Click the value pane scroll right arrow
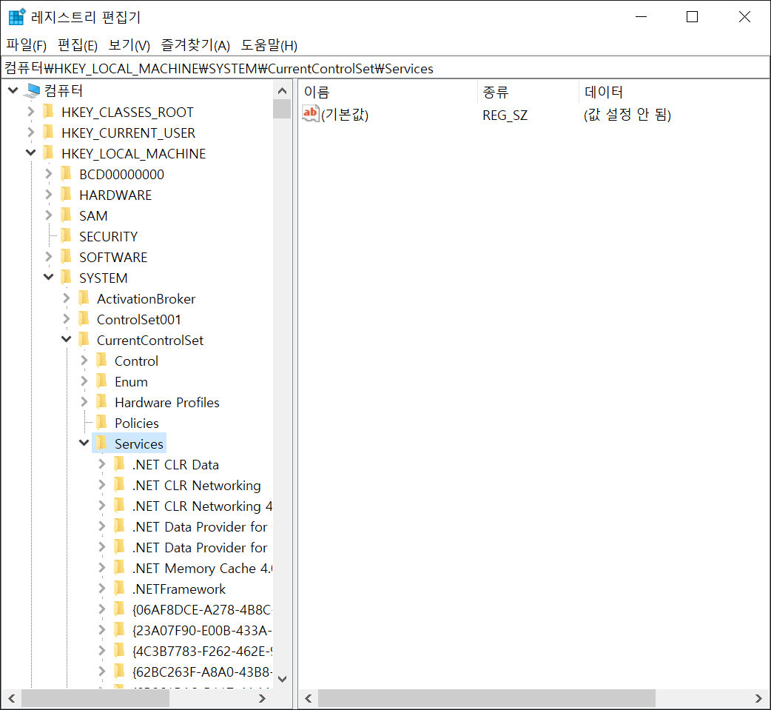This screenshot has height=710, width=771. point(758,698)
